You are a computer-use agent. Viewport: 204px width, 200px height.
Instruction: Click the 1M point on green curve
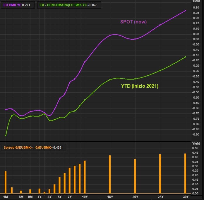click(6, 135)
